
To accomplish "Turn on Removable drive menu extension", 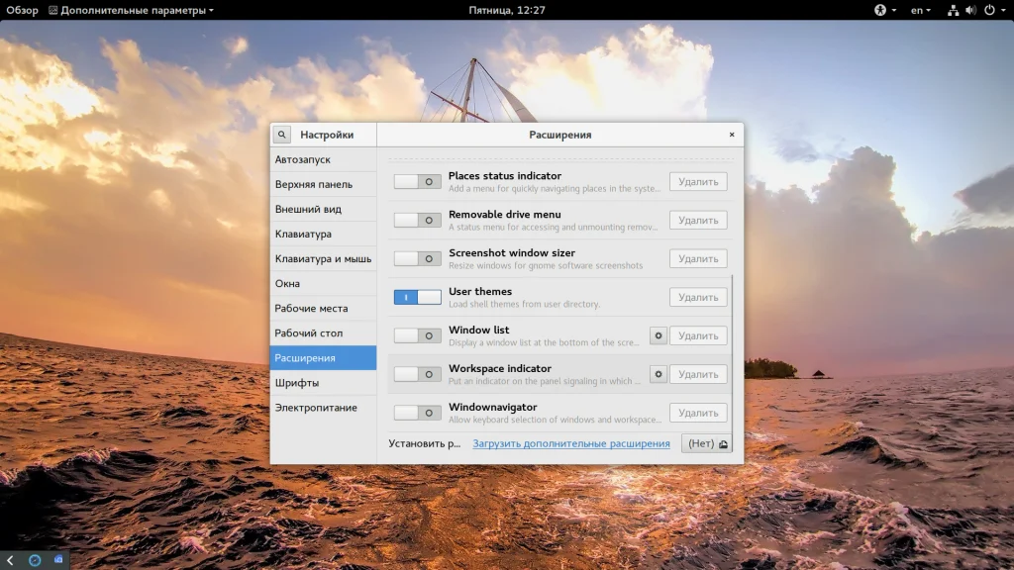I will click(417, 220).
